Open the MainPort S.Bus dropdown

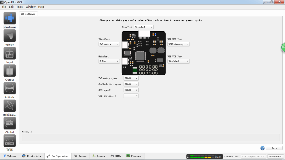[109, 61]
